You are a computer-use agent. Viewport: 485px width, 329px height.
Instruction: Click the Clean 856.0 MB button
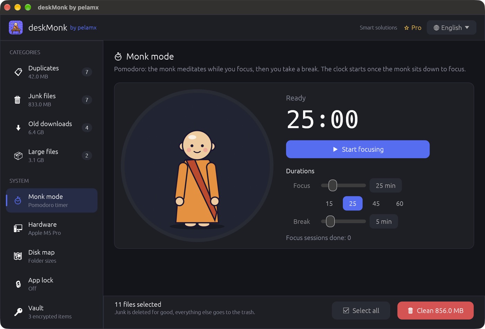[435, 311]
